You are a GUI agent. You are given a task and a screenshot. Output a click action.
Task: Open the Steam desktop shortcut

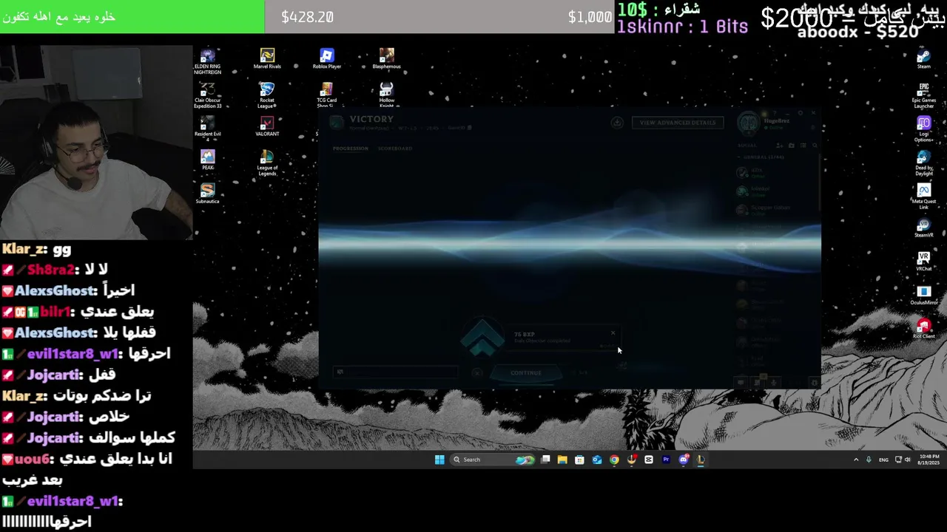pos(923,59)
